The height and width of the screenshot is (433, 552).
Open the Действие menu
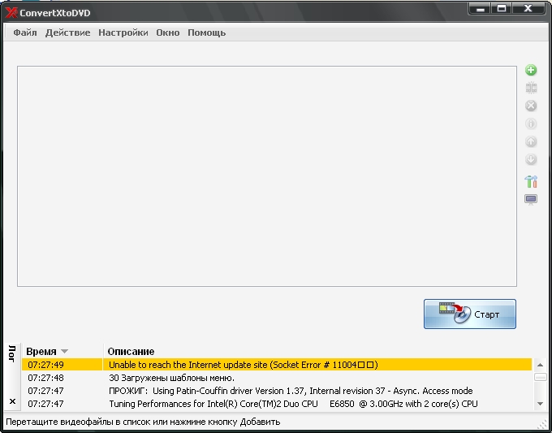point(69,33)
